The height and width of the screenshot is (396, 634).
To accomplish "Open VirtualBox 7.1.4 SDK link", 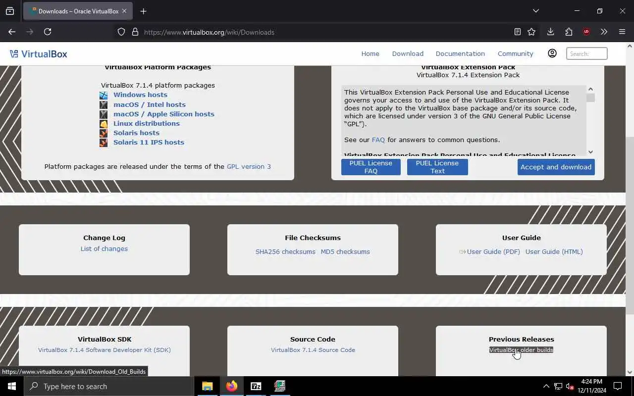I will tap(105, 349).
